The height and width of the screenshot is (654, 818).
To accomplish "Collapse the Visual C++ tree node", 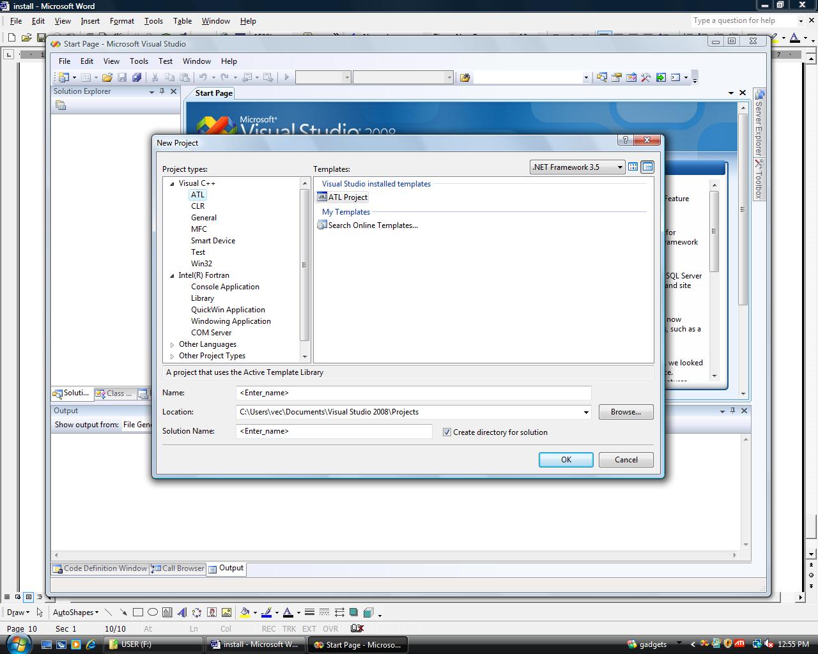I will pyautogui.click(x=172, y=183).
